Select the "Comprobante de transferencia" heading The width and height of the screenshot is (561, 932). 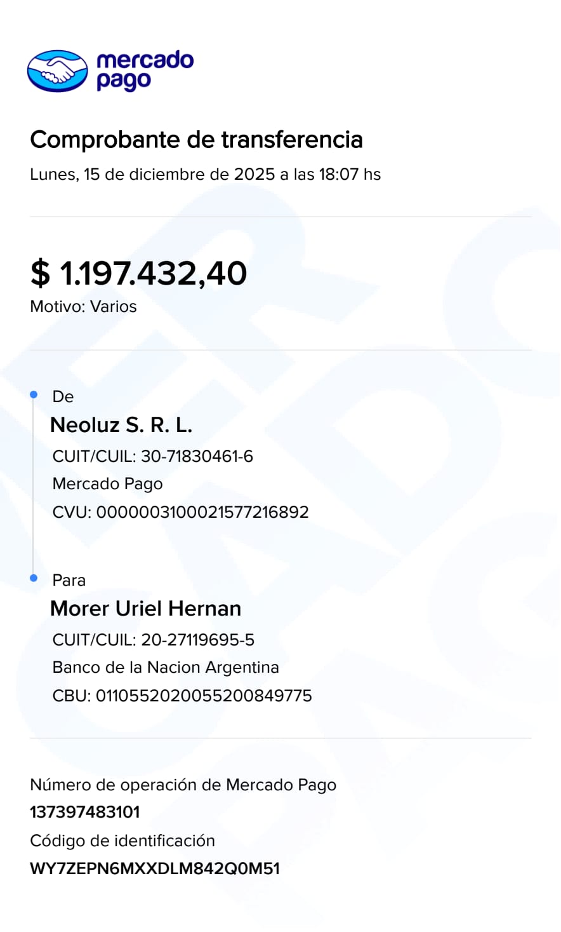(196, 140)
